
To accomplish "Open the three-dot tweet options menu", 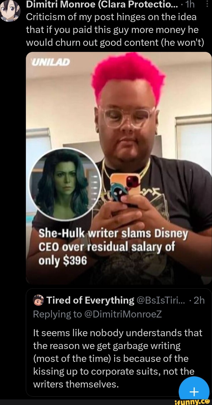I will tap(207, 4).
